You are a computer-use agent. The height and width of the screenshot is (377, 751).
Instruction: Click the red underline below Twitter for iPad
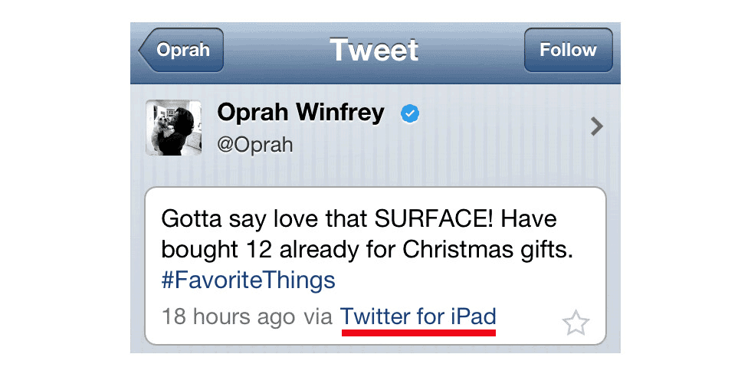point(418,333)
